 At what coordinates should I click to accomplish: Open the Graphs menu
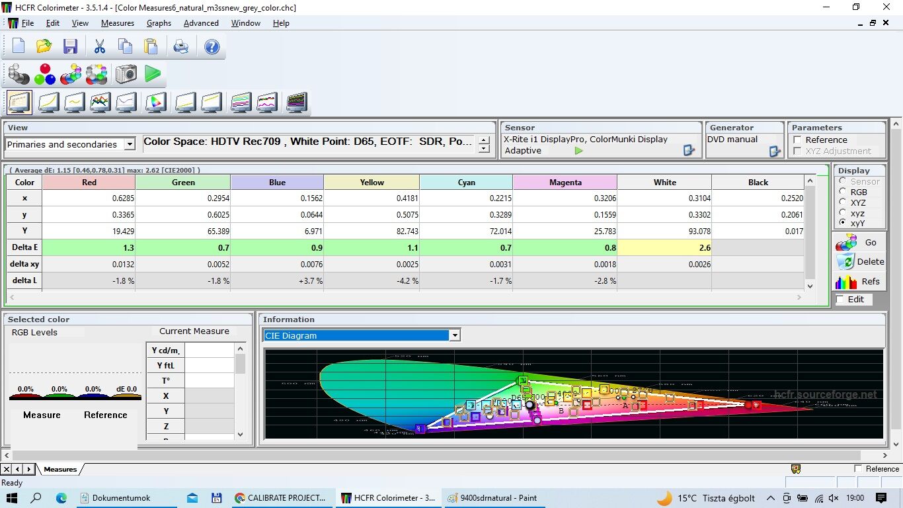(159, 23)
